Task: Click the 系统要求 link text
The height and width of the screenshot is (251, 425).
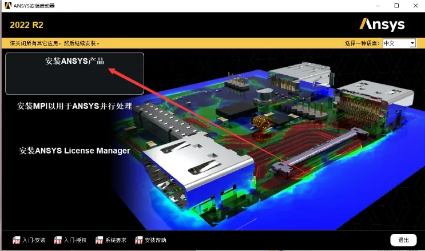Action: pos(116,240)
